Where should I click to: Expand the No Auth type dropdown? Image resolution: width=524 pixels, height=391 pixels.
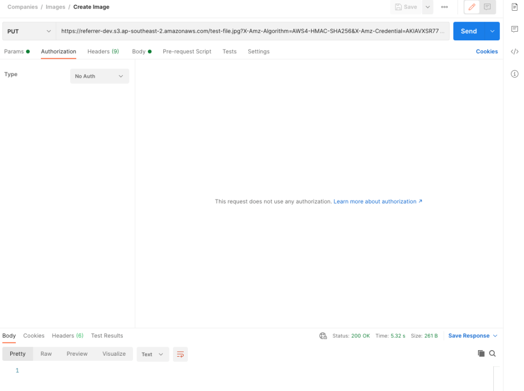pyautogui.click(x=99, y=76)
